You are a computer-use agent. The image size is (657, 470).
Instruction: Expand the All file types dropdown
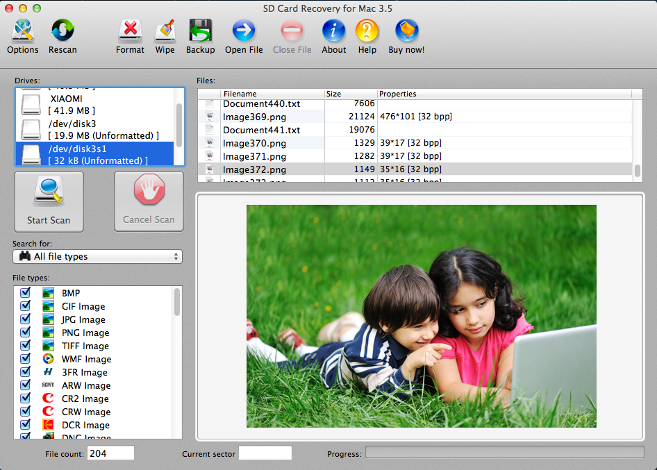(97, 257)
